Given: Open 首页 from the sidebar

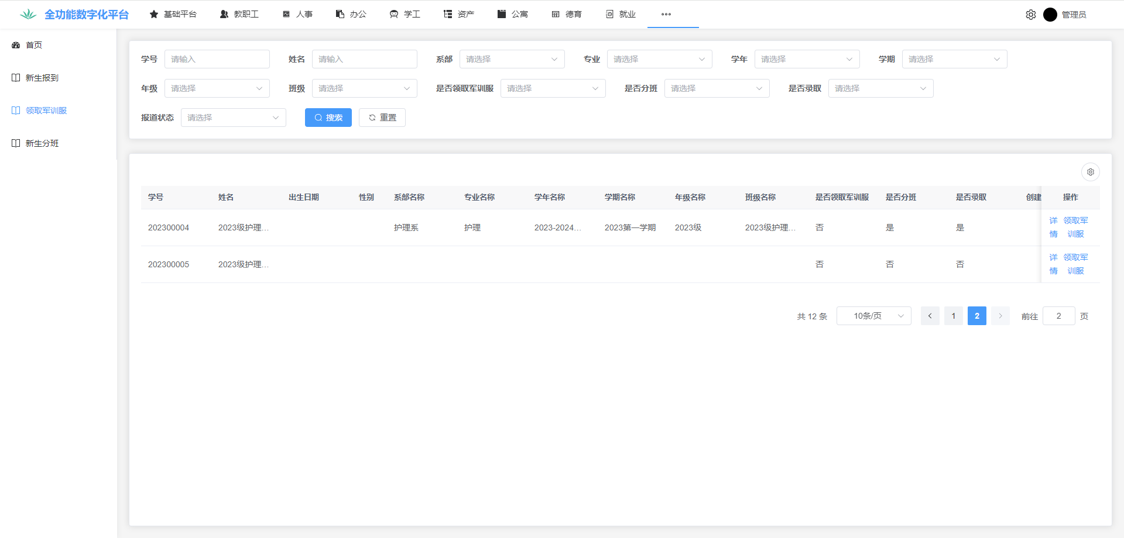Looking at the screenshot, I should click(34, 45).
